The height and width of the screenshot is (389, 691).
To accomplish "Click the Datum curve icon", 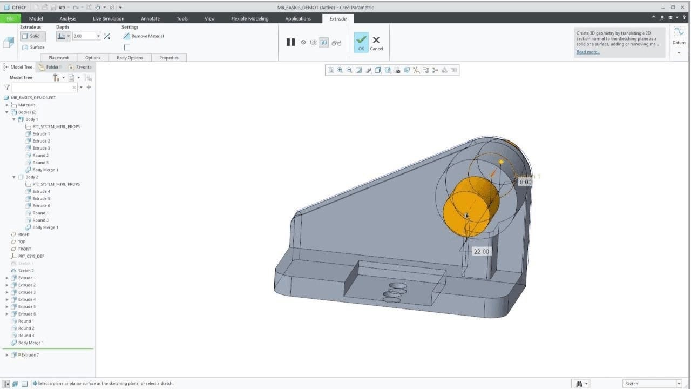I will [x=679, y=32].
